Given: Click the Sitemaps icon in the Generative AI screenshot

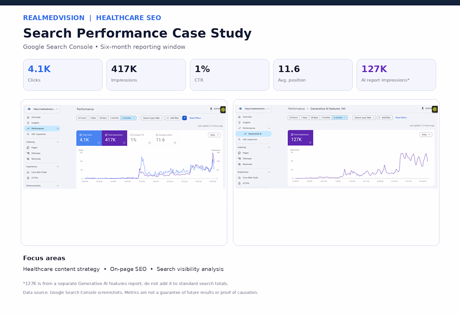Looking at the screenshot, I should point(239,158).
